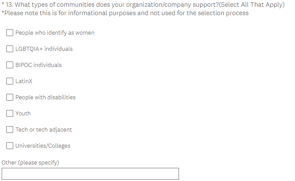
Task: Click the 'Youth' option label text
Action: point(23,113)
